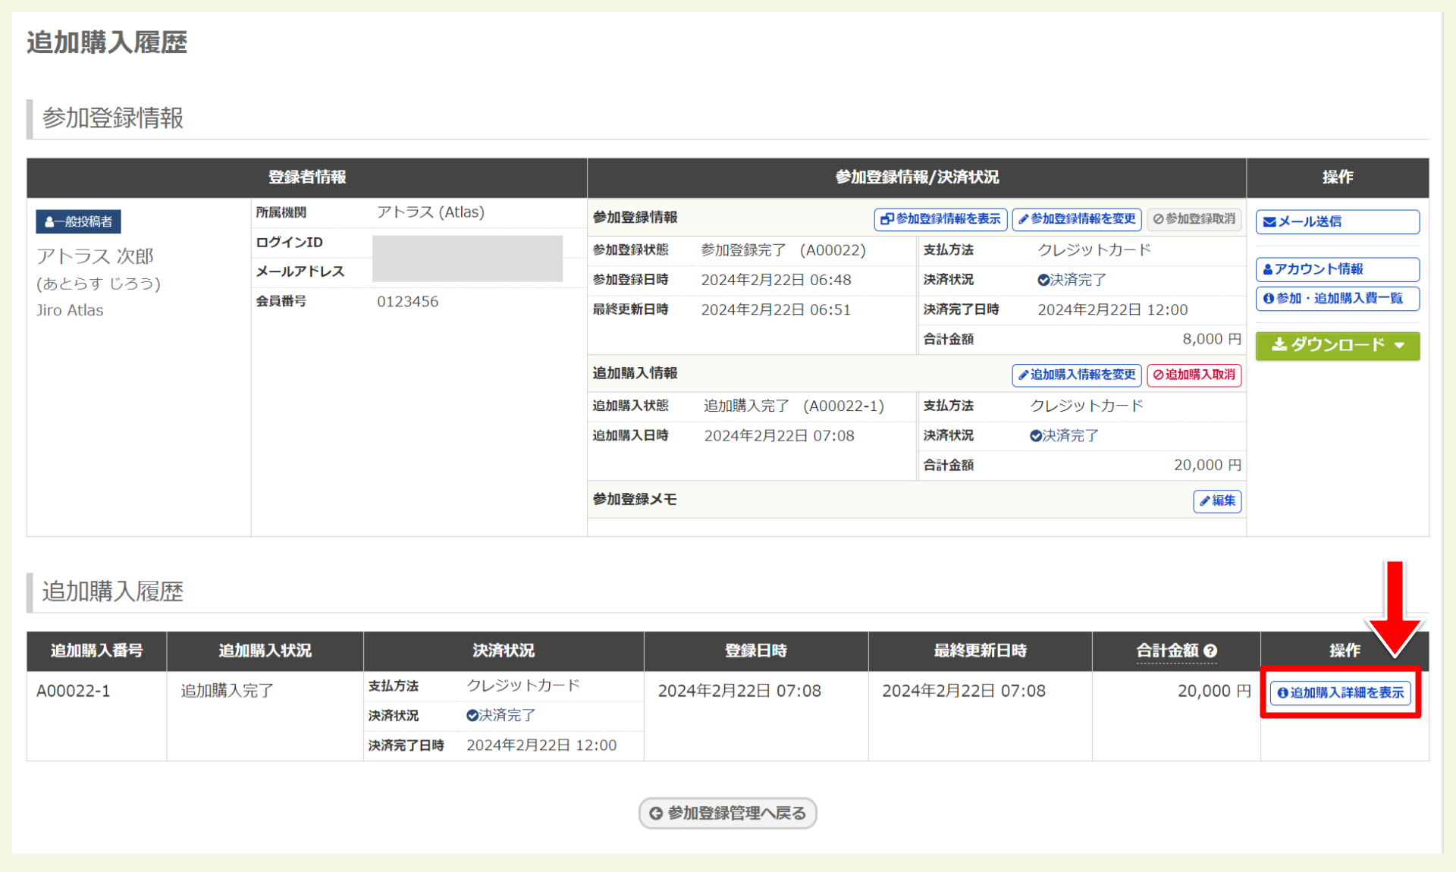Open アカウント情報 button
Viewport: 1456px width, 872px height.
coord(1337,269)
